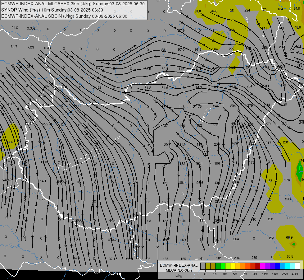Select the grid value 37.1

[112, 259]
